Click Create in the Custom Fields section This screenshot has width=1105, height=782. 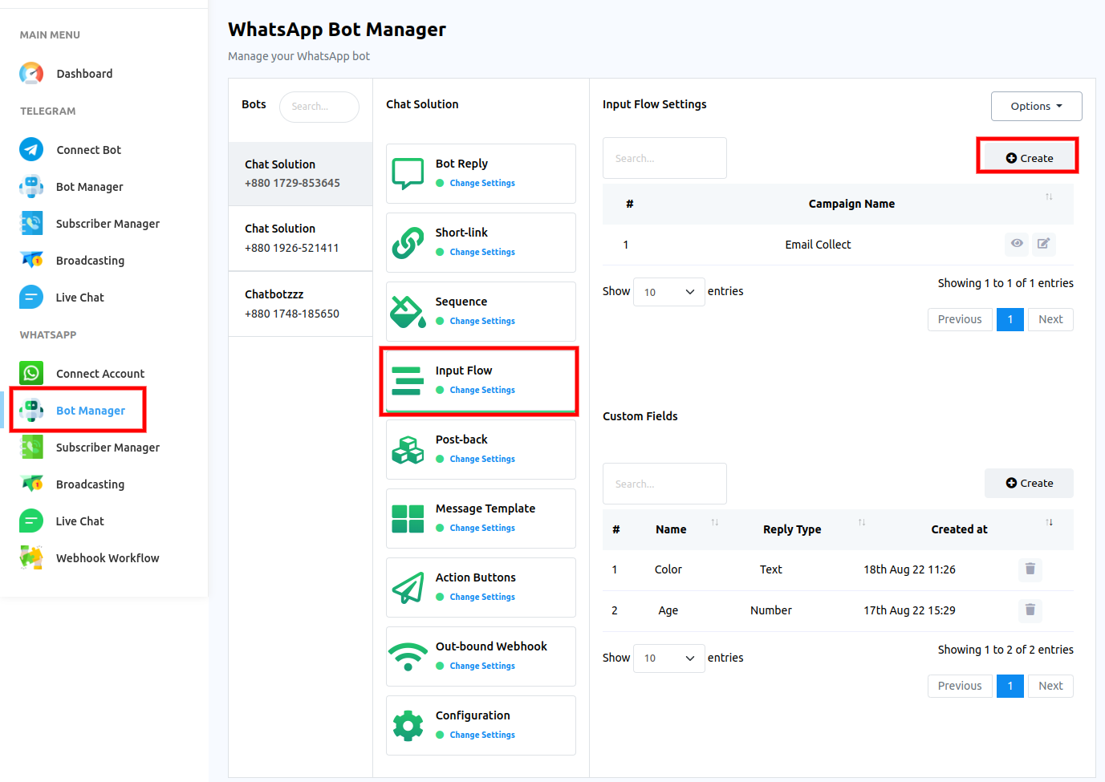coord(1029,483)
